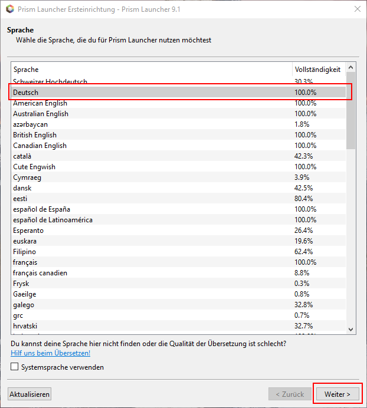Click the scrollbar up arrow

pos(351,68)
